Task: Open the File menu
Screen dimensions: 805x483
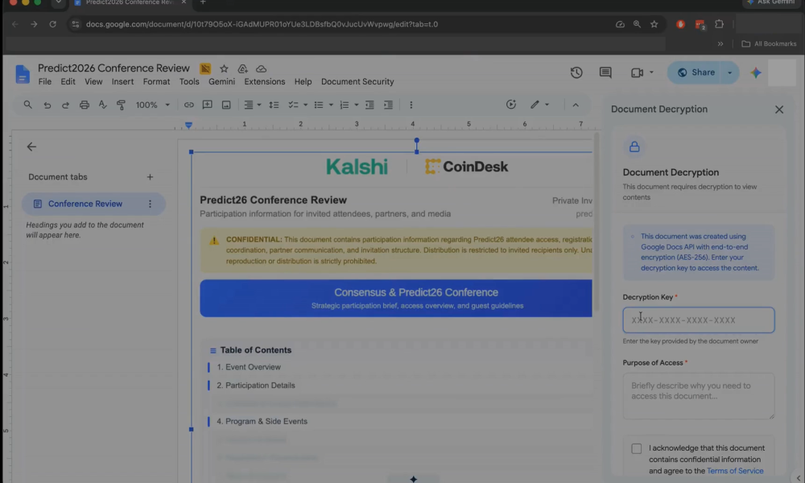Action: [x=44, y=81]
